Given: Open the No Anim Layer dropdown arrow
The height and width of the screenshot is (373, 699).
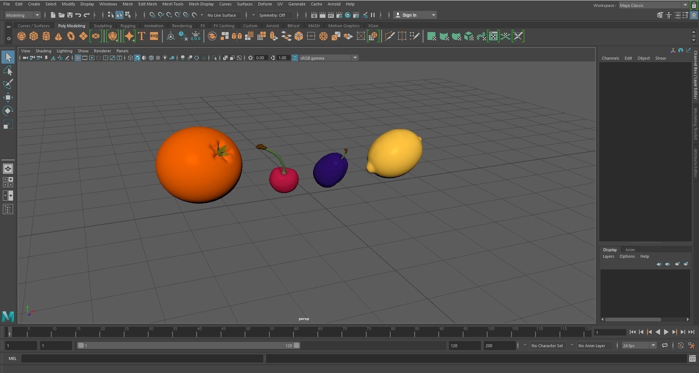Looking at the screenshot, I should (x=572, y=345).
